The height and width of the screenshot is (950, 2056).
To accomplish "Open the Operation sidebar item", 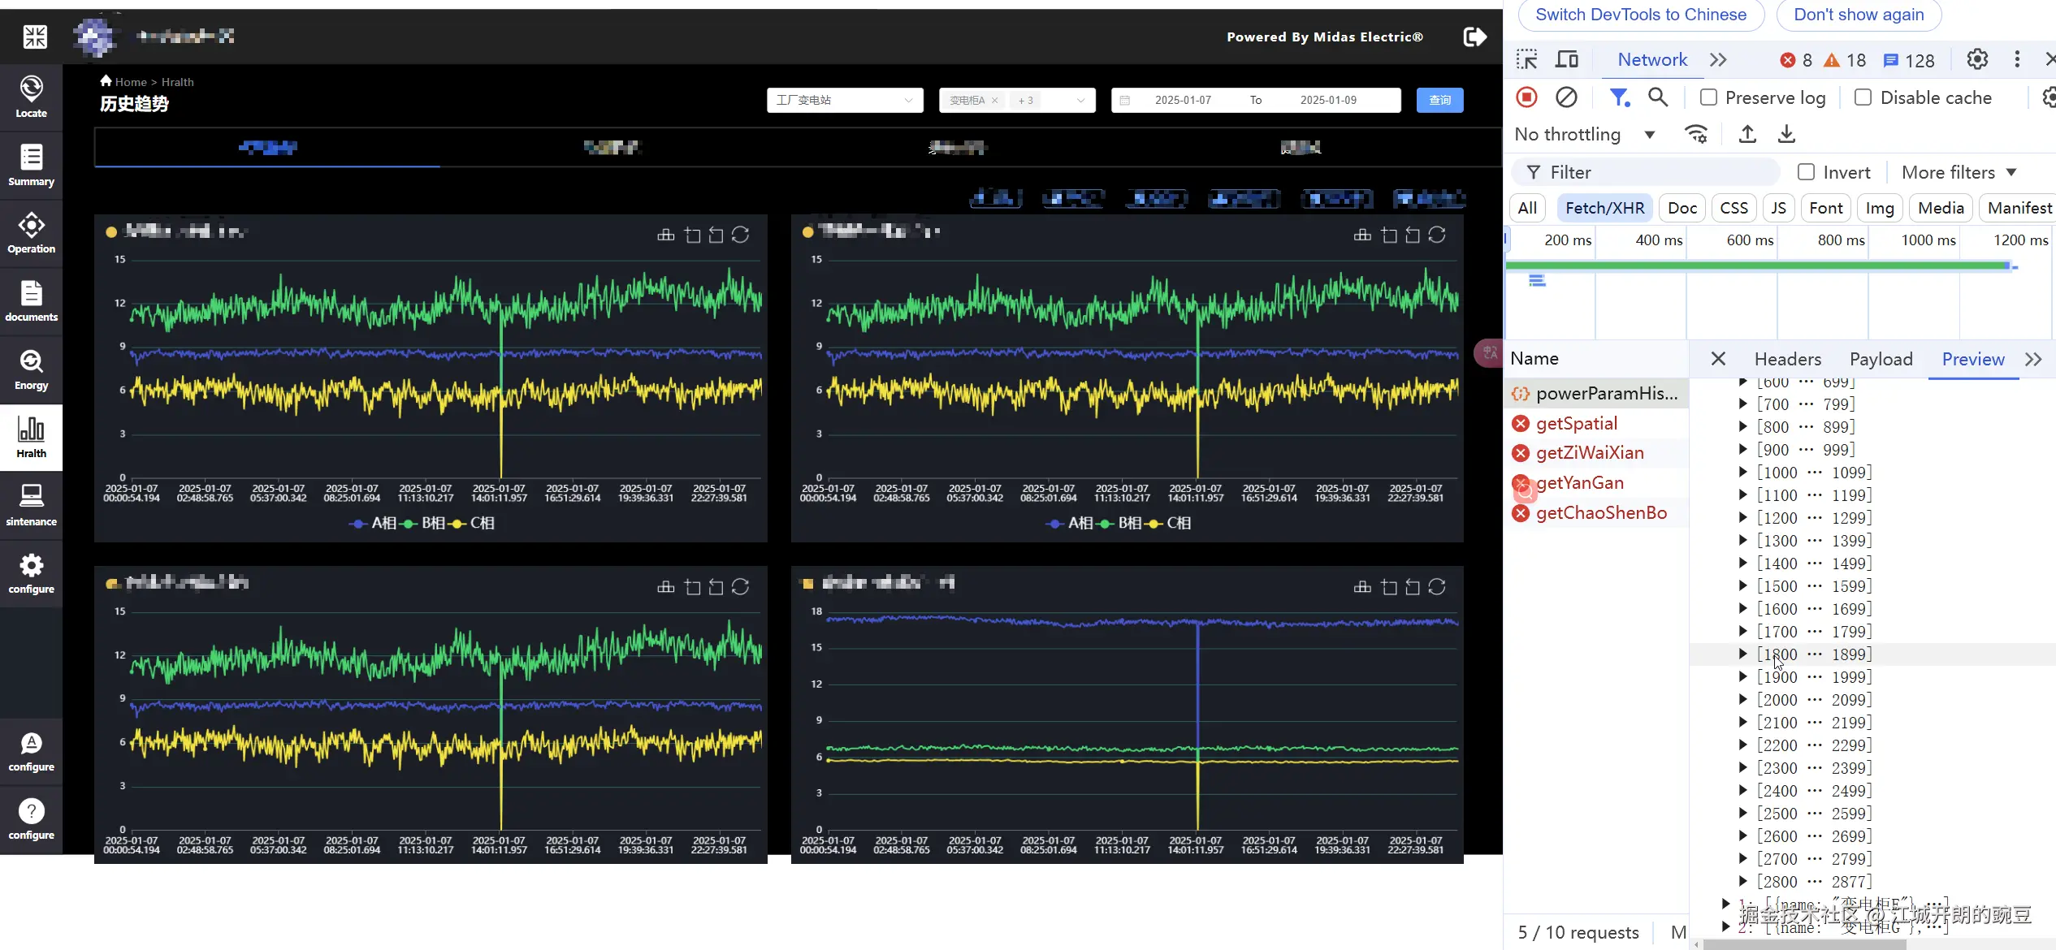I will click(31, 233).
